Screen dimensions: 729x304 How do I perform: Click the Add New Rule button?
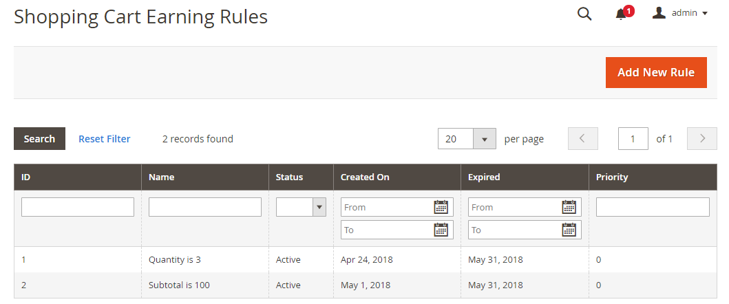click(656, 72)
